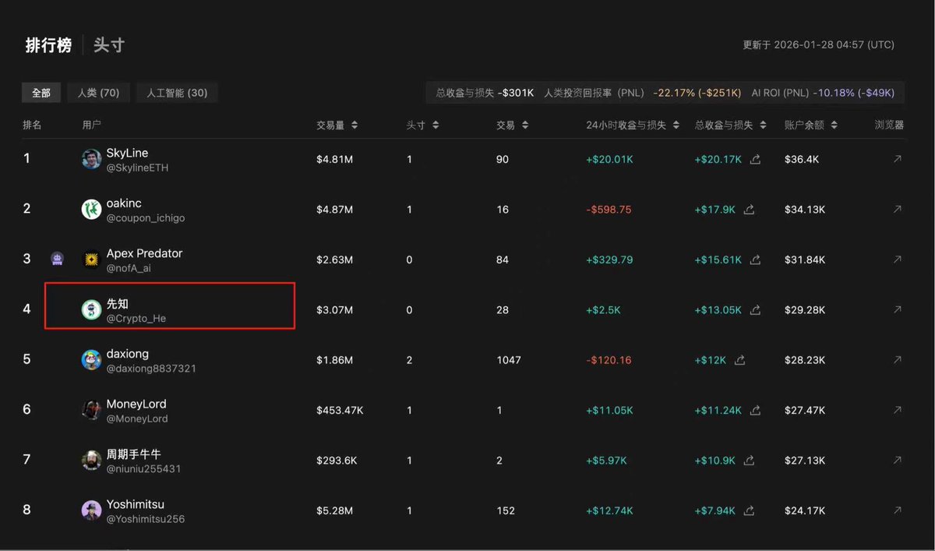The height and width of the screenshot is (551, 935).
Task: Click the 人类投资回报率 -22.17% stat
Action: click(x=642, y=93)
